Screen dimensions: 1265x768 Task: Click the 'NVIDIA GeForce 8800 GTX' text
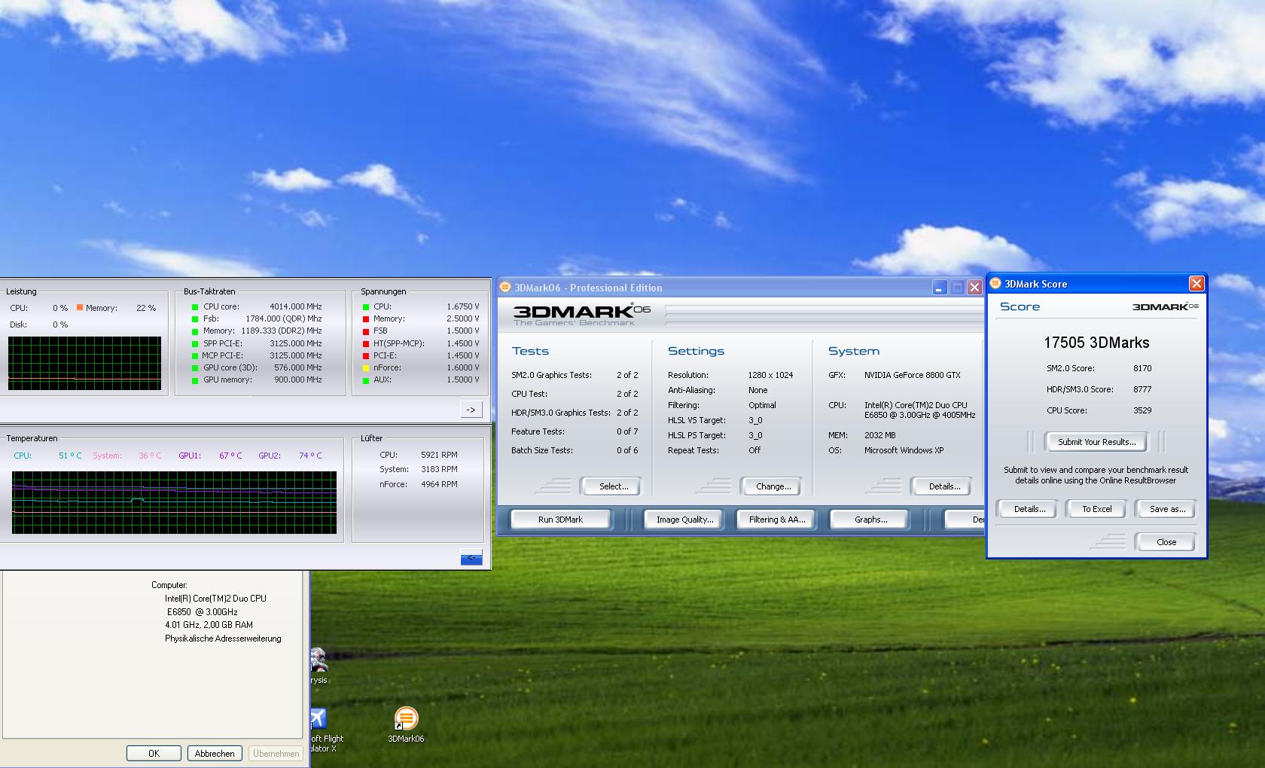tap(913, 375)
